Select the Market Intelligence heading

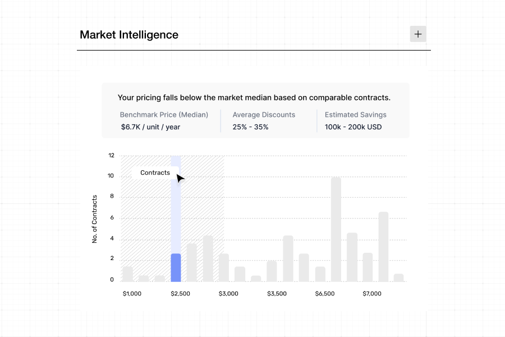129,35
